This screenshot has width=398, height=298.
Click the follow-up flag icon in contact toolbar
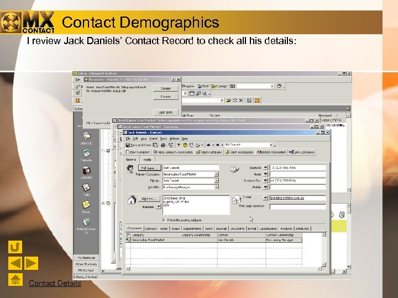[x=179, y=145]
